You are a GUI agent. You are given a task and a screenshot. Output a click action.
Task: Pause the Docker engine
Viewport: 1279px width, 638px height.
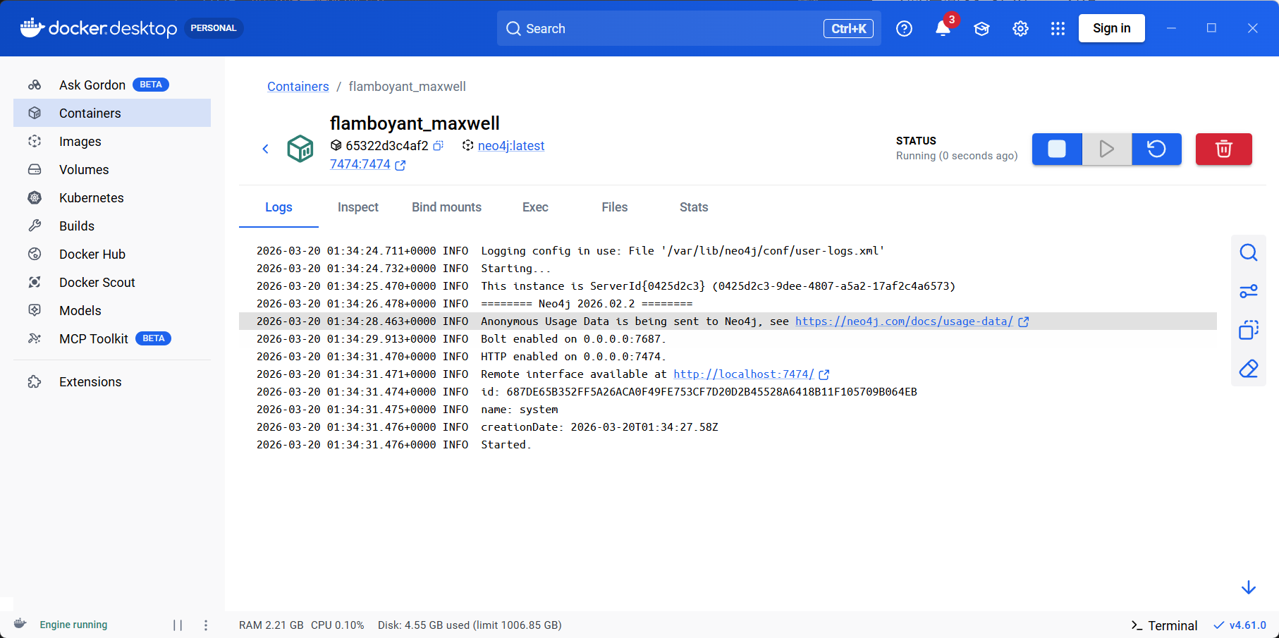click(x=178, y=625)
